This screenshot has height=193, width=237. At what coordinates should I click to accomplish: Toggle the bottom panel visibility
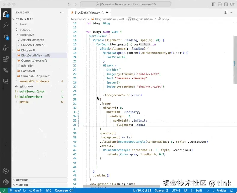coord(220,4)
